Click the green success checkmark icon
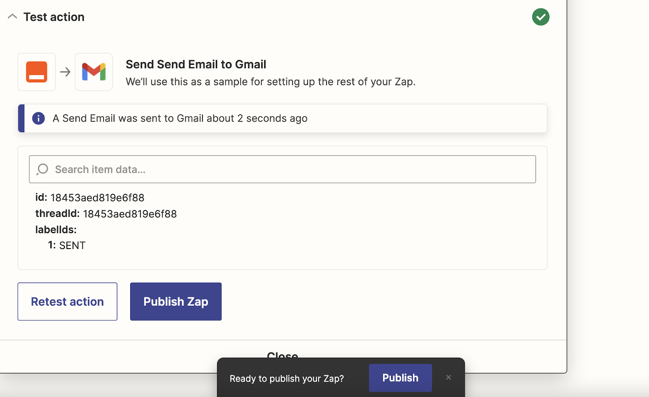649x397 pixels. [x=541, y=17]
